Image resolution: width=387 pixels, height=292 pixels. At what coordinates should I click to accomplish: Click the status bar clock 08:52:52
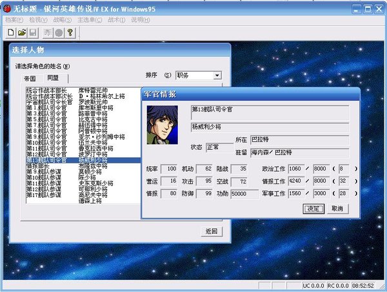(363, 286)
